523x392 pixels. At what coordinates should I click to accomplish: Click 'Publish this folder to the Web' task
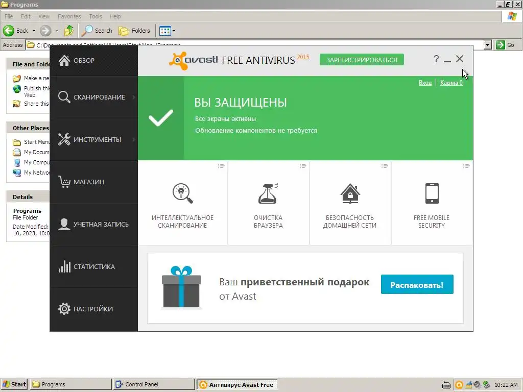(31, 91)
